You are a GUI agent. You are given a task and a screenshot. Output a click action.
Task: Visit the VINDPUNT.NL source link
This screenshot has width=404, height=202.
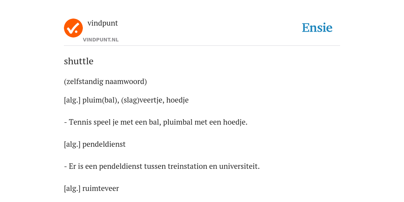tap(101, 40)
